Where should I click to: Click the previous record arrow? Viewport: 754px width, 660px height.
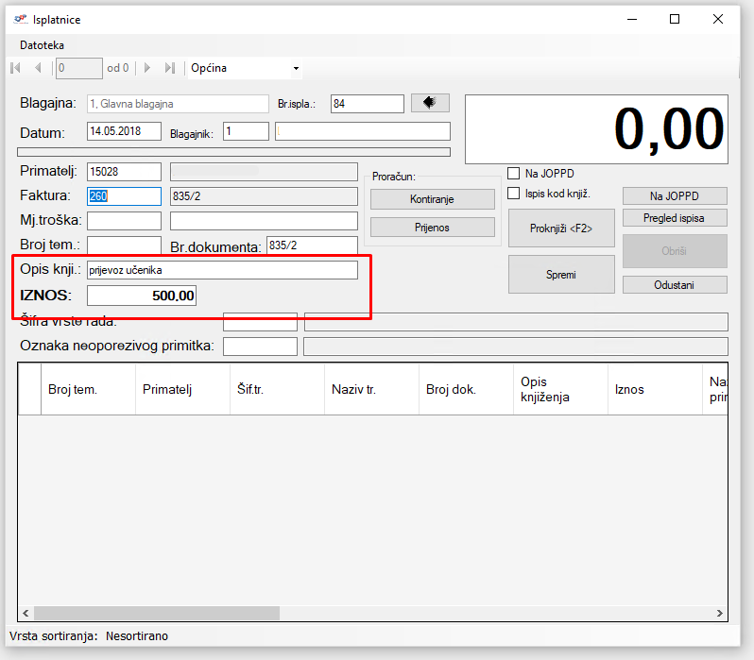38,68
